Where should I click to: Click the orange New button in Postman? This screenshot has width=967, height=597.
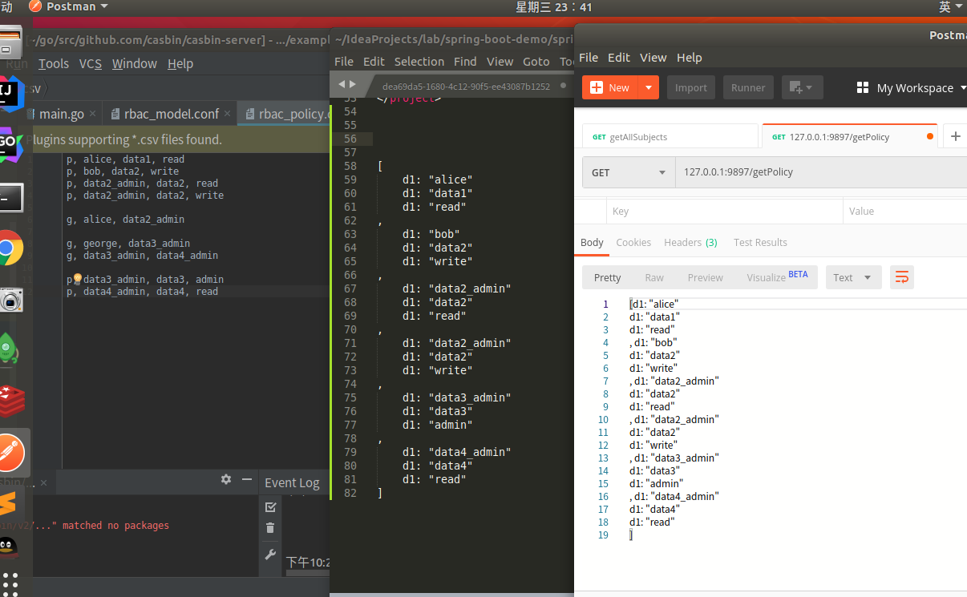coord(610,87)
